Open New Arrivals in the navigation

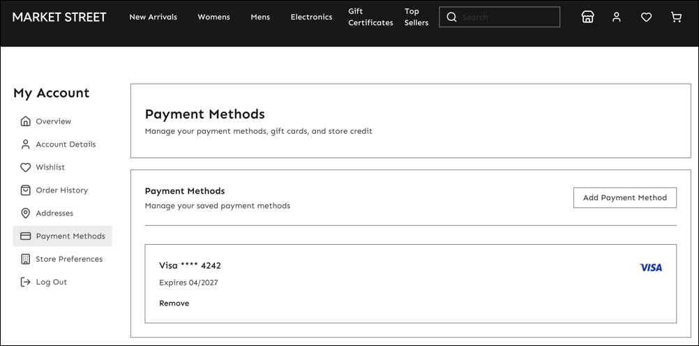tap(153, 17)
